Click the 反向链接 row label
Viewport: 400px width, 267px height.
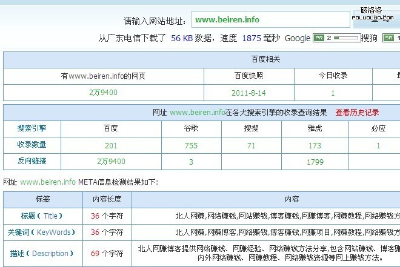coord(32,161)
